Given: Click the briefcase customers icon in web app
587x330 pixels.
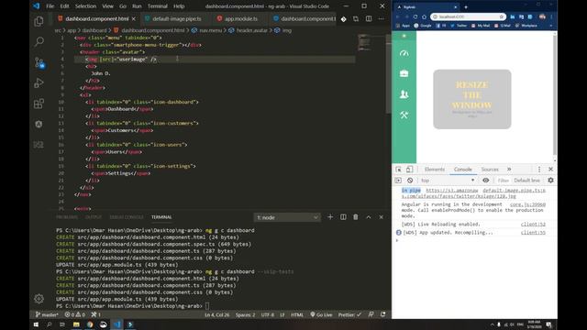Looking at the screenshot, I should point(404,73).
